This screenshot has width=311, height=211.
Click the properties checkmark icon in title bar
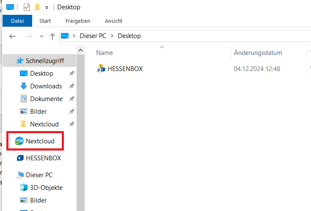(27, 7)
